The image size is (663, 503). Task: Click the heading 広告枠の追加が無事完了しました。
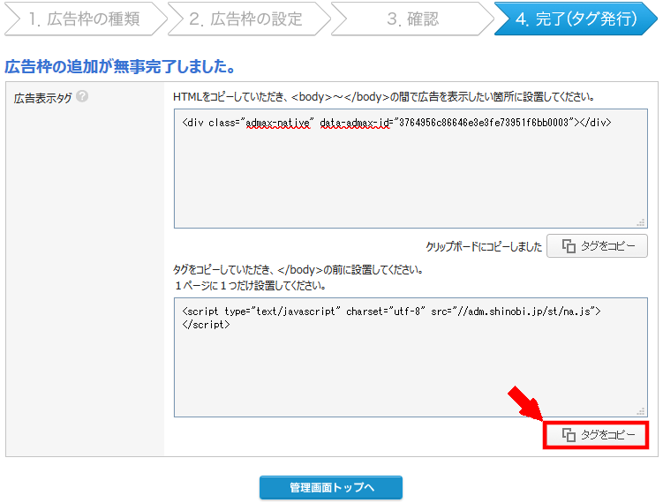click(120, 66)
